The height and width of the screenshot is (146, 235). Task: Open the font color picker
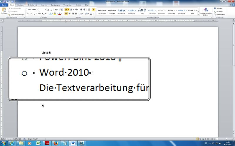pyautogui.click(x=60, y=13)
